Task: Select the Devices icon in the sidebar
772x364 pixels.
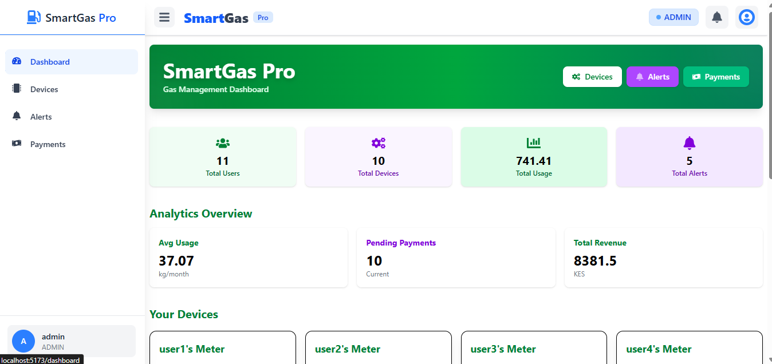Action: click(17, 89)
